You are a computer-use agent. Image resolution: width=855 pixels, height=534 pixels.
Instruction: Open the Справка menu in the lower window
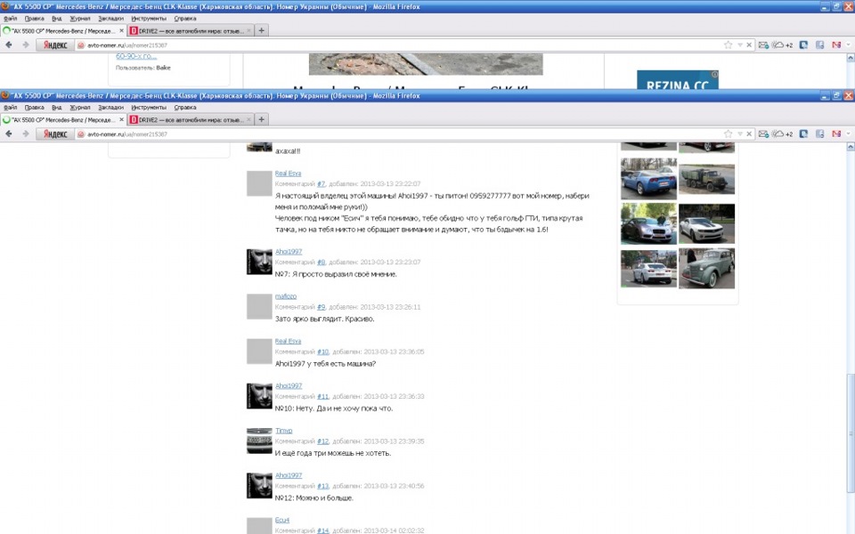pyautogui.click(x=185, y=108)
